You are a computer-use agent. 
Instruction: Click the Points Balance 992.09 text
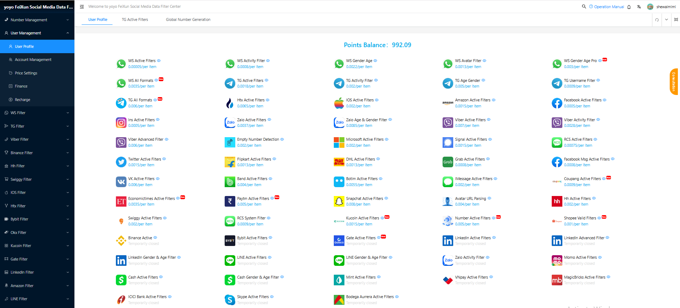(377, 45)
